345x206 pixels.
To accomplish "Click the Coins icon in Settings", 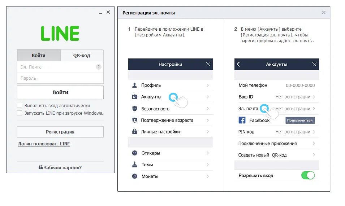I will coord(134,176).
